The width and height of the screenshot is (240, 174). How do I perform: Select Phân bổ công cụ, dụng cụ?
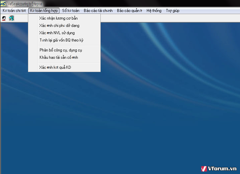tap(60, 50)
